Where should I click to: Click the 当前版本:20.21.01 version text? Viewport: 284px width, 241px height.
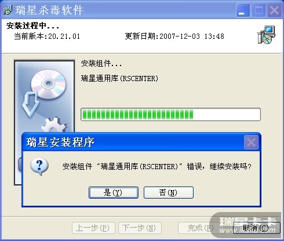47,36
